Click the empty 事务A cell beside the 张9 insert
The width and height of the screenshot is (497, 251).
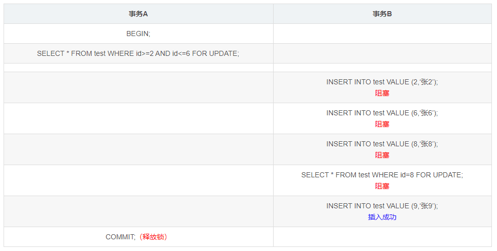pos(138,211)
